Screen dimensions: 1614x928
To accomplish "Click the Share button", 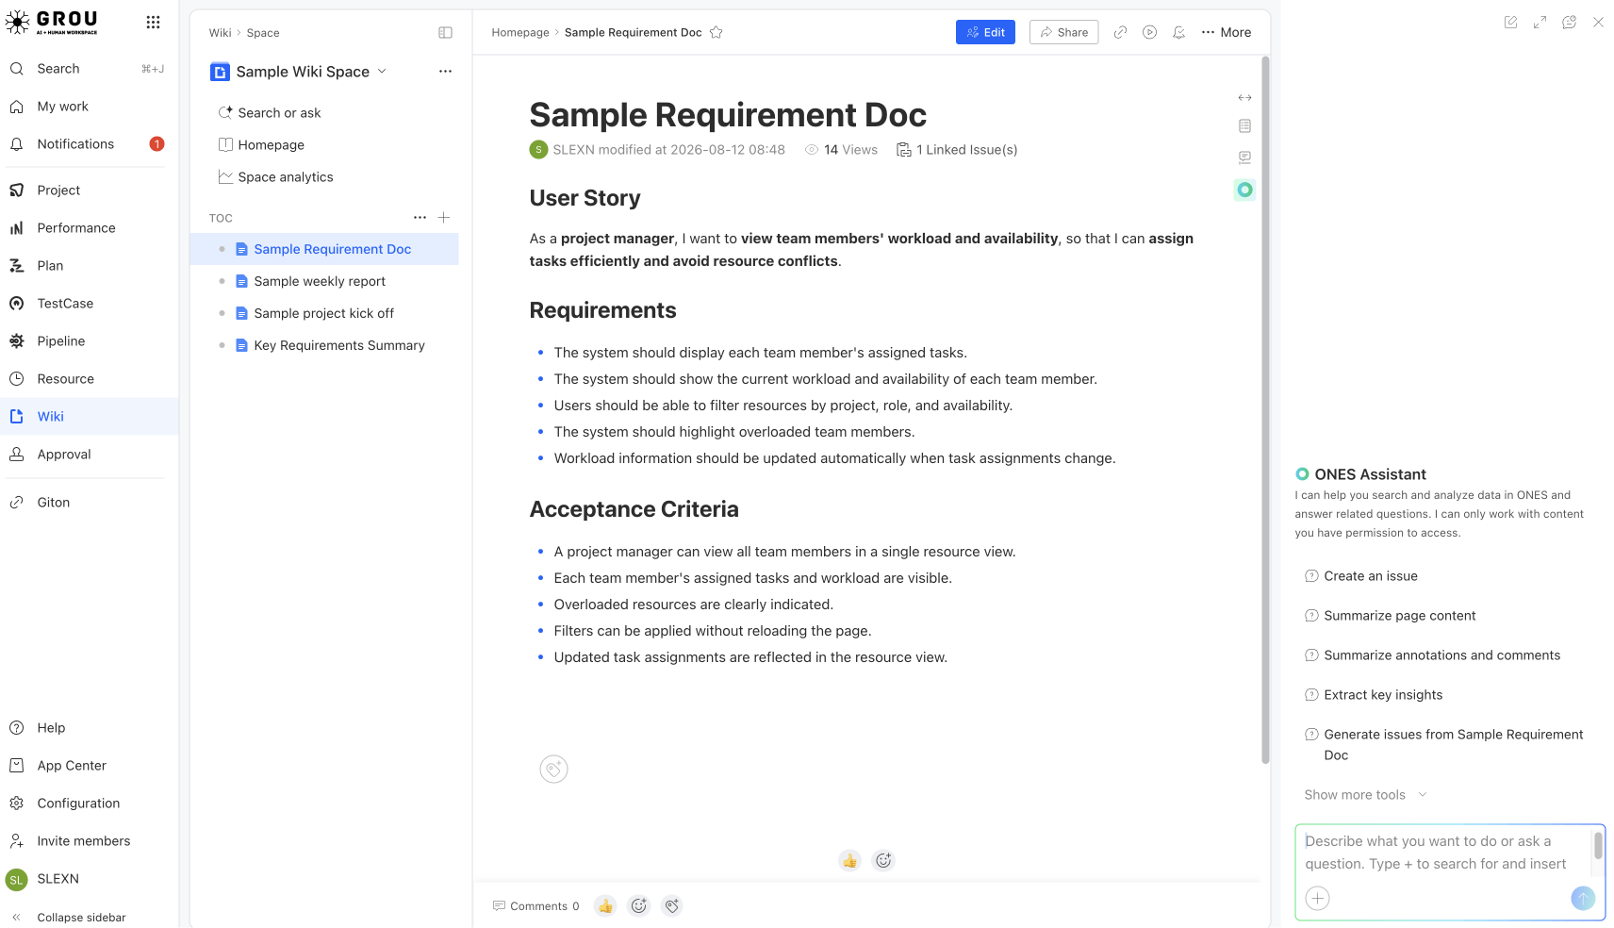I will click(x=1063, y=32).
